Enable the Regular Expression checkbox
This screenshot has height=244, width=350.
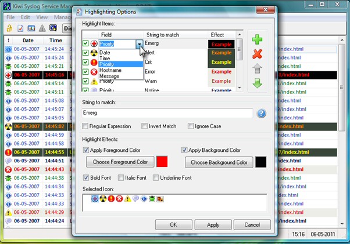tap(86, 126)
